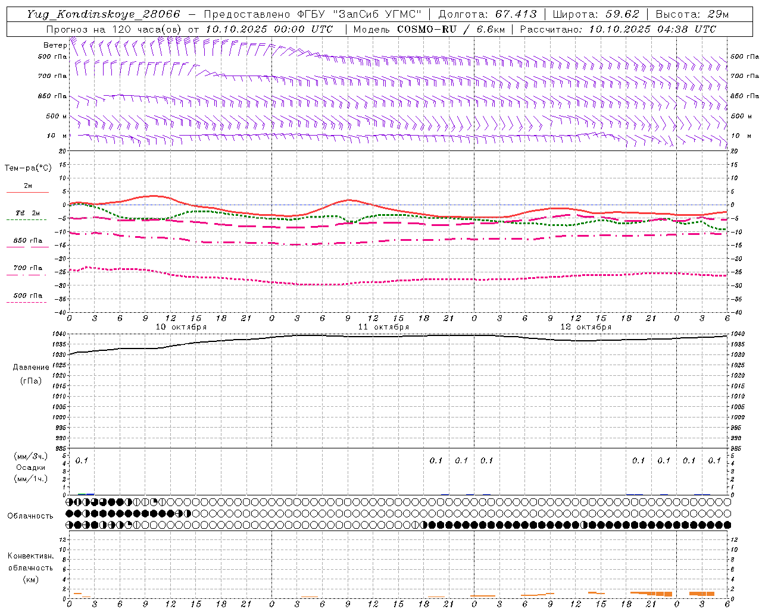Viewport: 762px width, 609px height.
Task: Click the computed time Рассчитано: 10.10.2025 04:38 UTC
Action: (x=618, y=29)
